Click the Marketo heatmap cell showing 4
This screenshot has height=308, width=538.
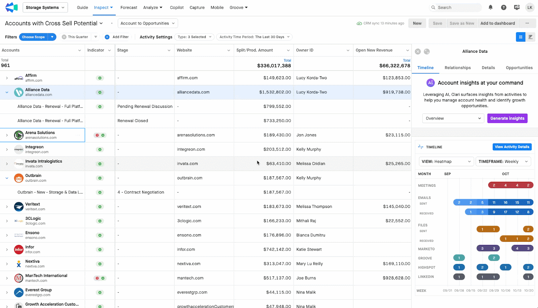tap(517, 249)
